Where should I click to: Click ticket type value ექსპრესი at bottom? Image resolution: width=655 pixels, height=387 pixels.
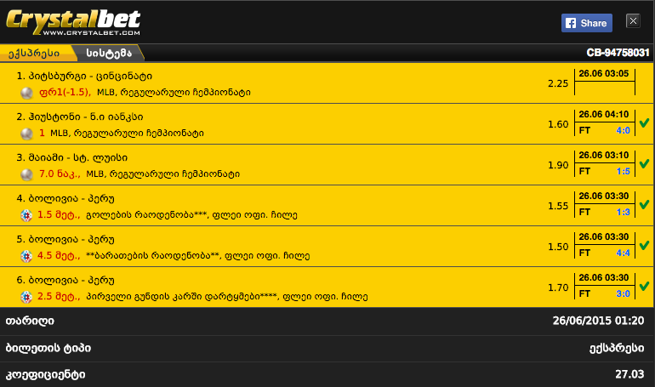click(x=617, y=348)
